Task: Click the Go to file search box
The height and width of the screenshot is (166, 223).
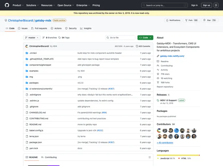Action: click(x=120, y=38)
